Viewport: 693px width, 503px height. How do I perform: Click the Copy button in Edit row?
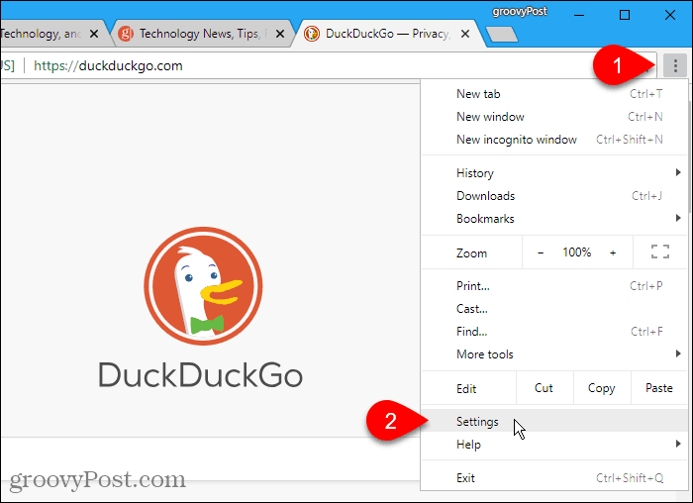[x=602, y=388]
